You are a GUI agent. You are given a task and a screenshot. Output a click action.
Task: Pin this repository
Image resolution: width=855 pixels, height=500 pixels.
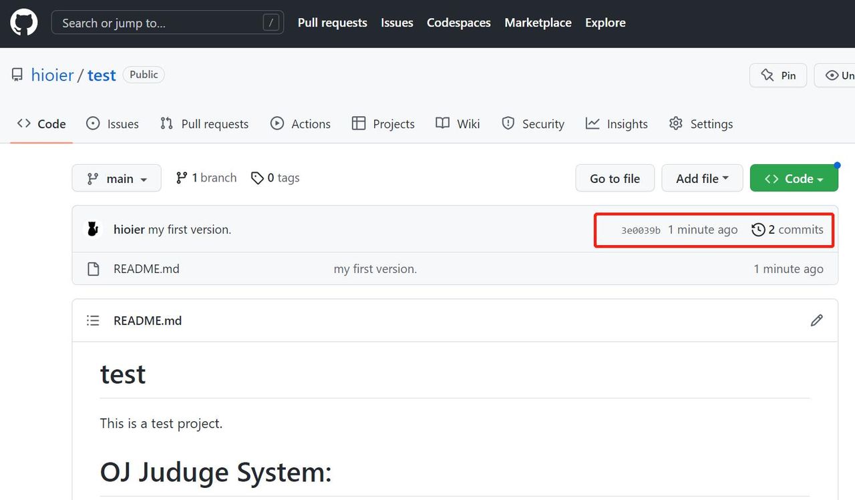[x=778, y=75]
